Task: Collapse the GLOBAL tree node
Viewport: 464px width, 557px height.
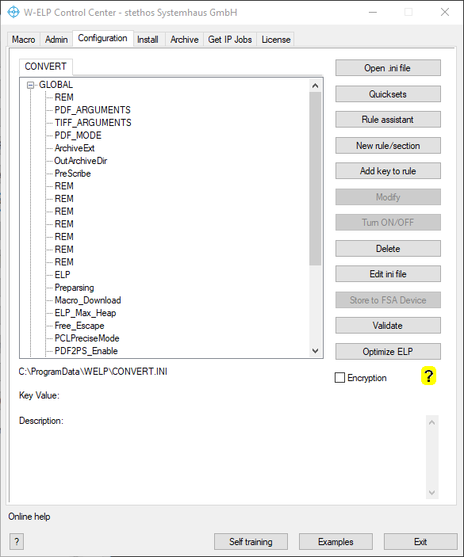Action: click(31, 85)
